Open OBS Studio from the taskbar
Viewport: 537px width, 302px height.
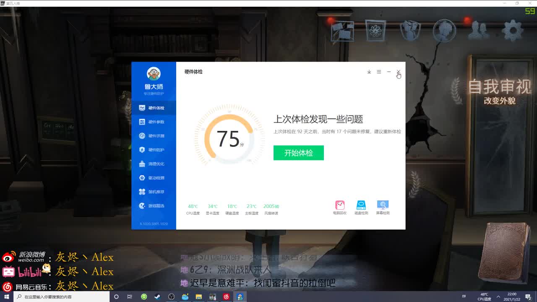click(x=171, y=297)
